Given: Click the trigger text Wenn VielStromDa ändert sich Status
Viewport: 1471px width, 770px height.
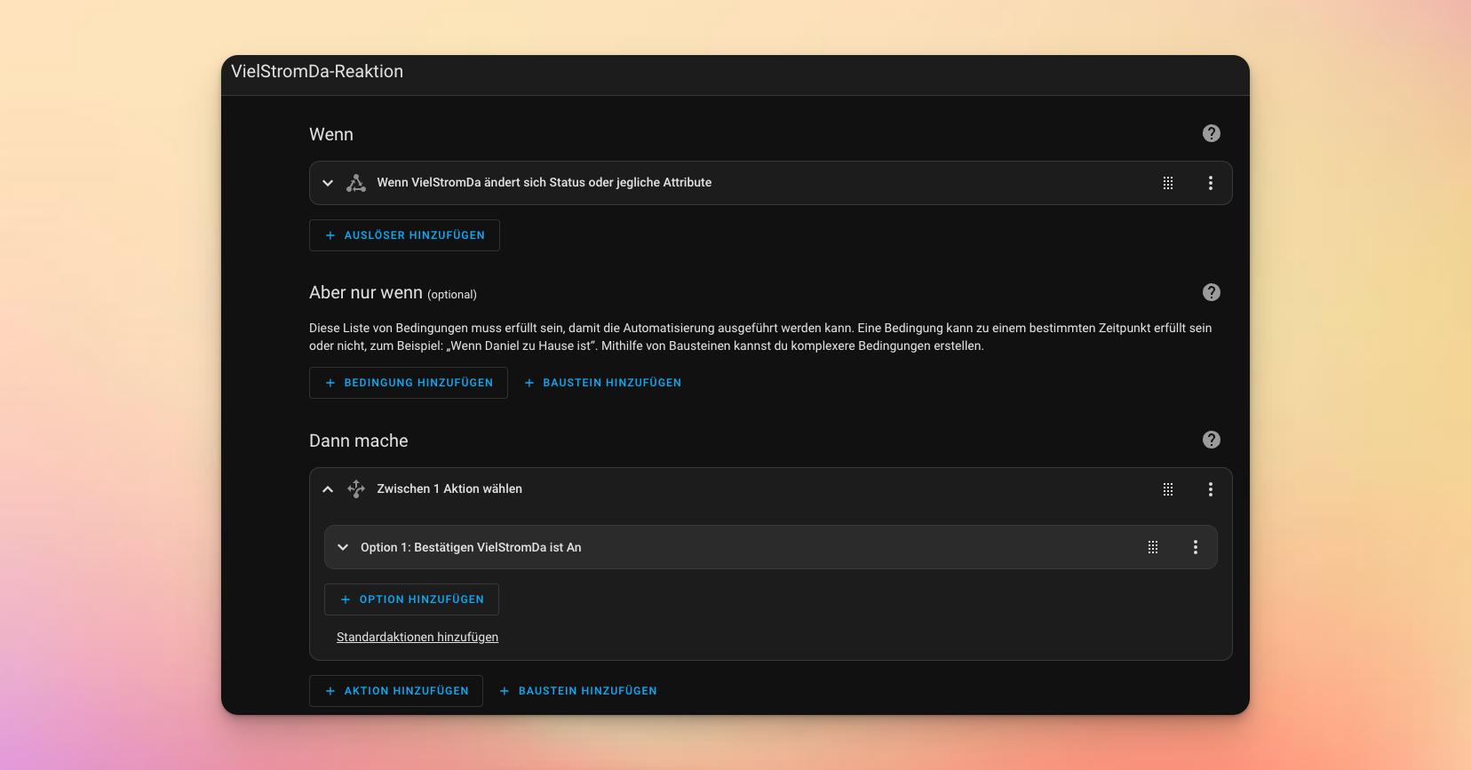Looking at the screenshot, I should 544,183.
